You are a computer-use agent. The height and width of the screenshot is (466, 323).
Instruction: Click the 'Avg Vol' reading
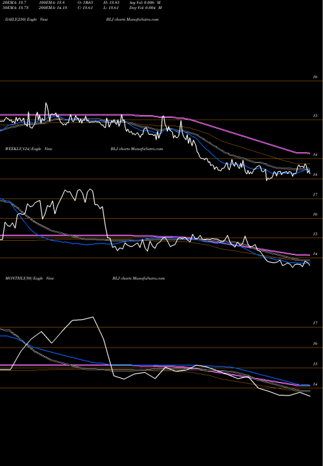pos(145,2)
